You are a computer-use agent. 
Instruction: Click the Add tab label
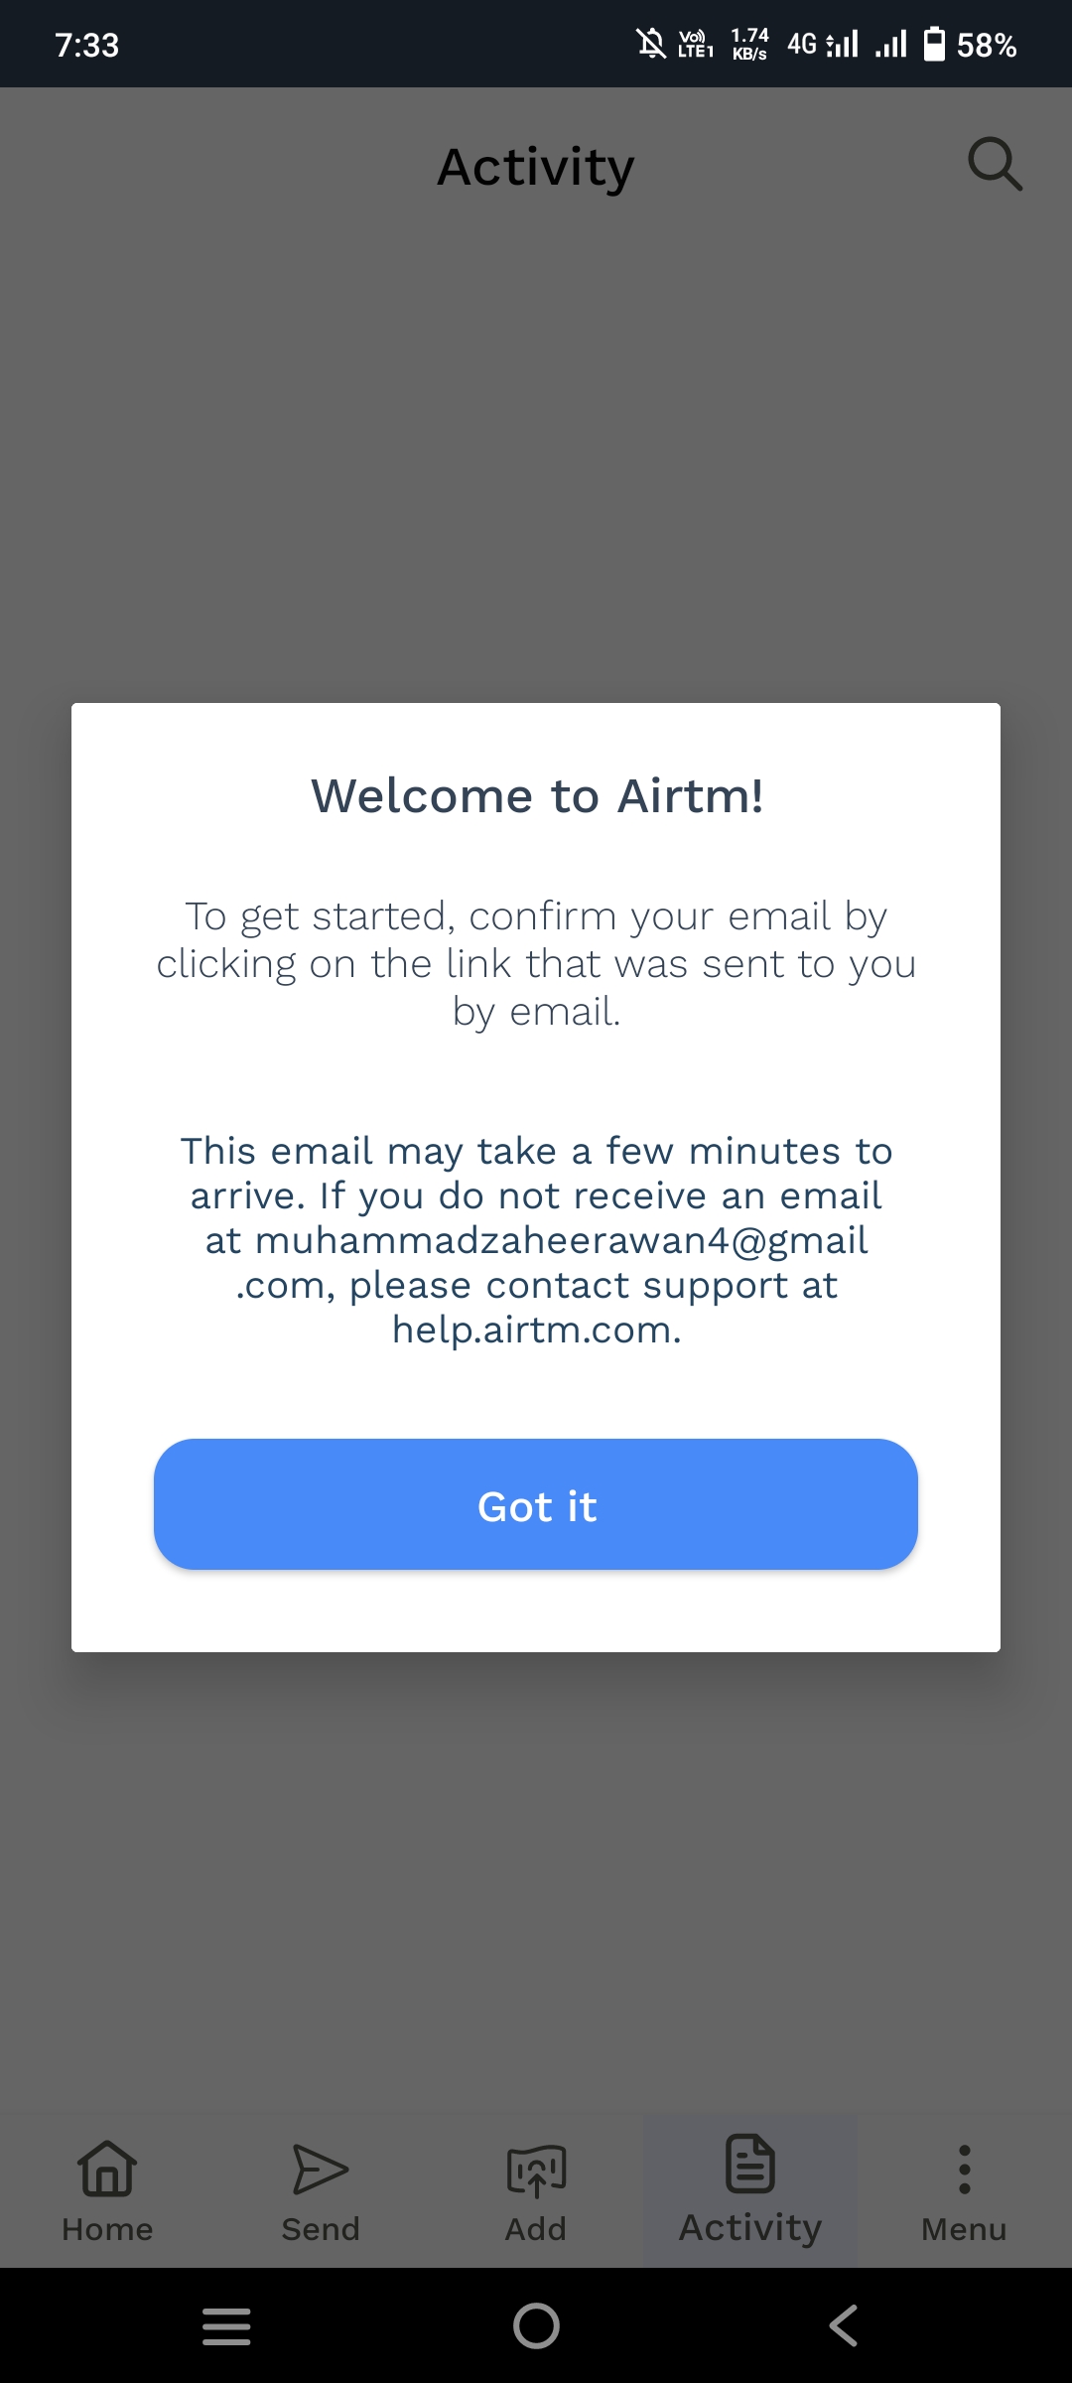pyautogui.click(x=536, y=2229)
